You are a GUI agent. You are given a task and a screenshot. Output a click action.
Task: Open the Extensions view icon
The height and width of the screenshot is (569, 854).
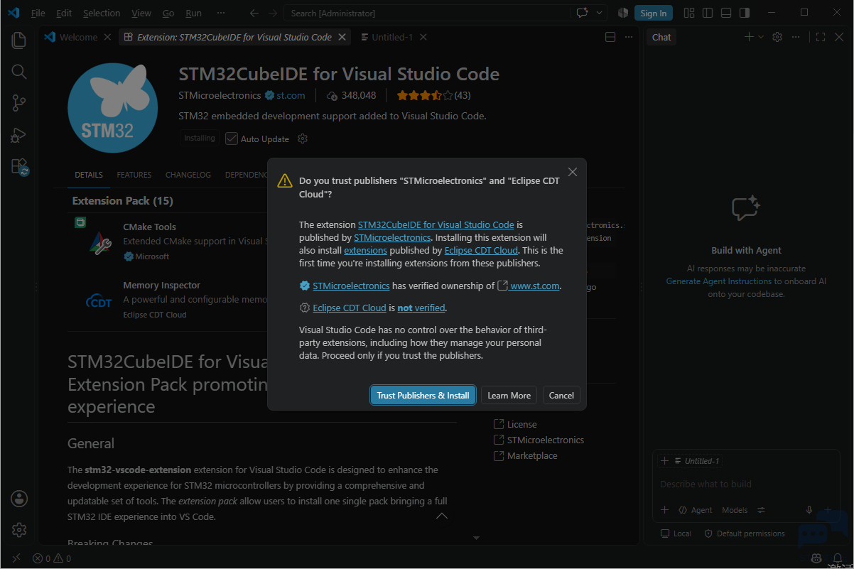(19, 166)
